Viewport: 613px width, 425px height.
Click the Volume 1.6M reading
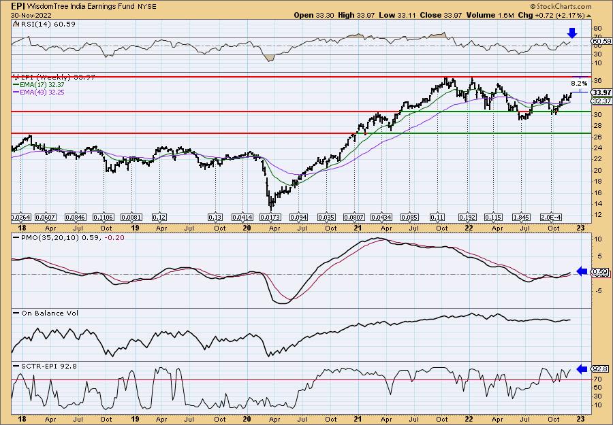pos(490,15)
